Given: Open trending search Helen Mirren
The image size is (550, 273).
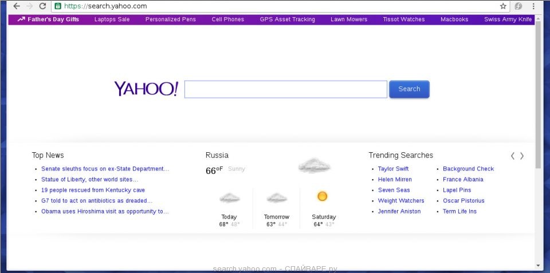Looking at the screenshot, I should tap(395, 179).
